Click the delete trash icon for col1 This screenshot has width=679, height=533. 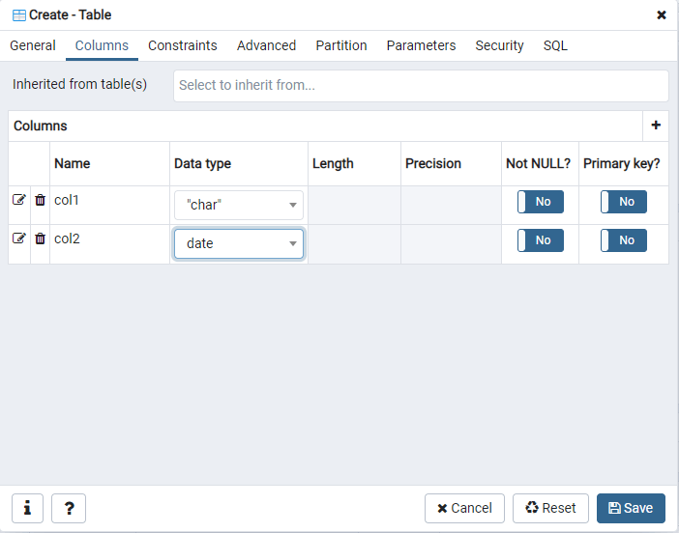point(40,200)
